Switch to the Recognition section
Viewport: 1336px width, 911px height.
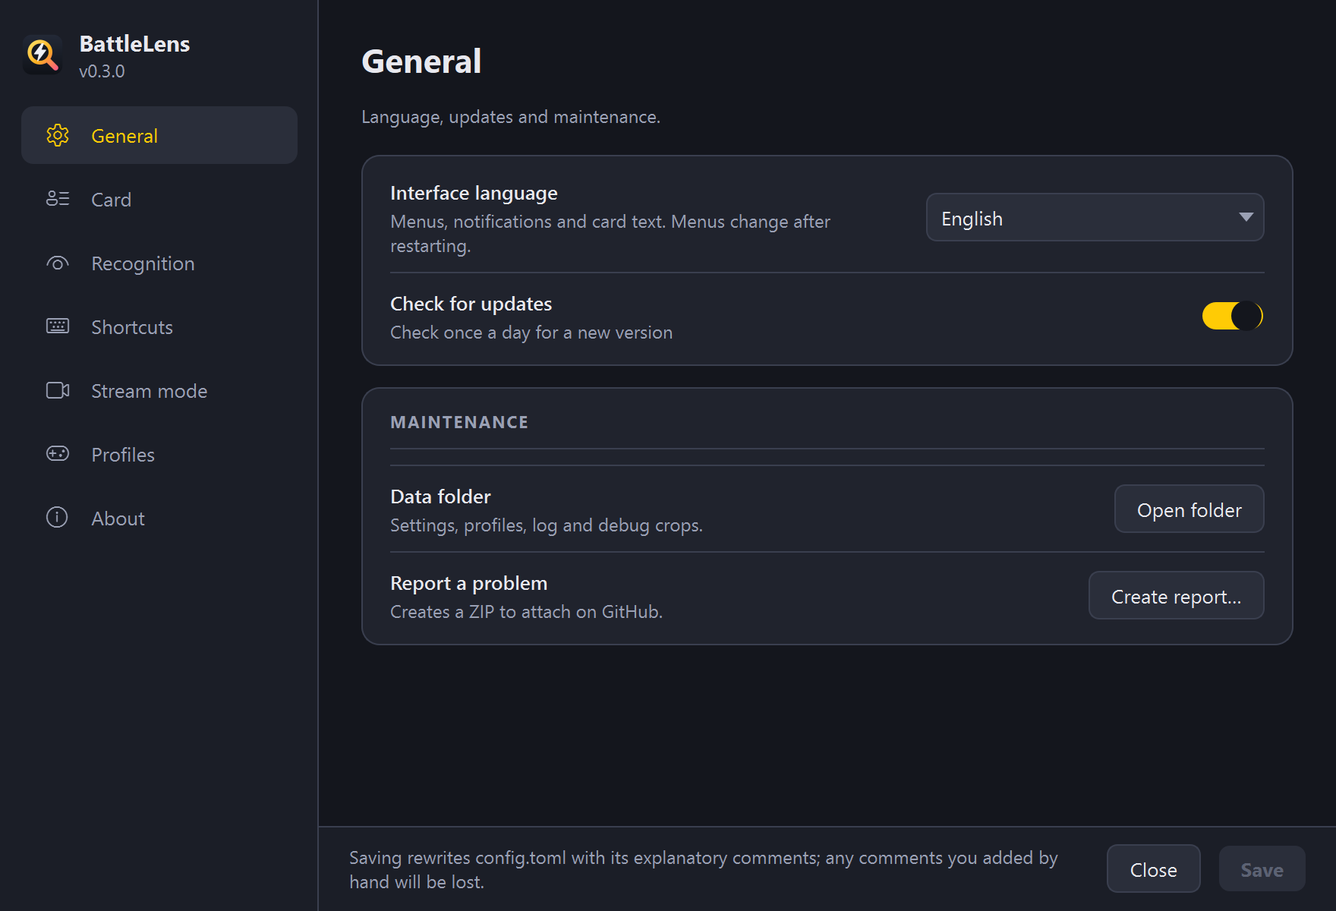tap(159, 263)
